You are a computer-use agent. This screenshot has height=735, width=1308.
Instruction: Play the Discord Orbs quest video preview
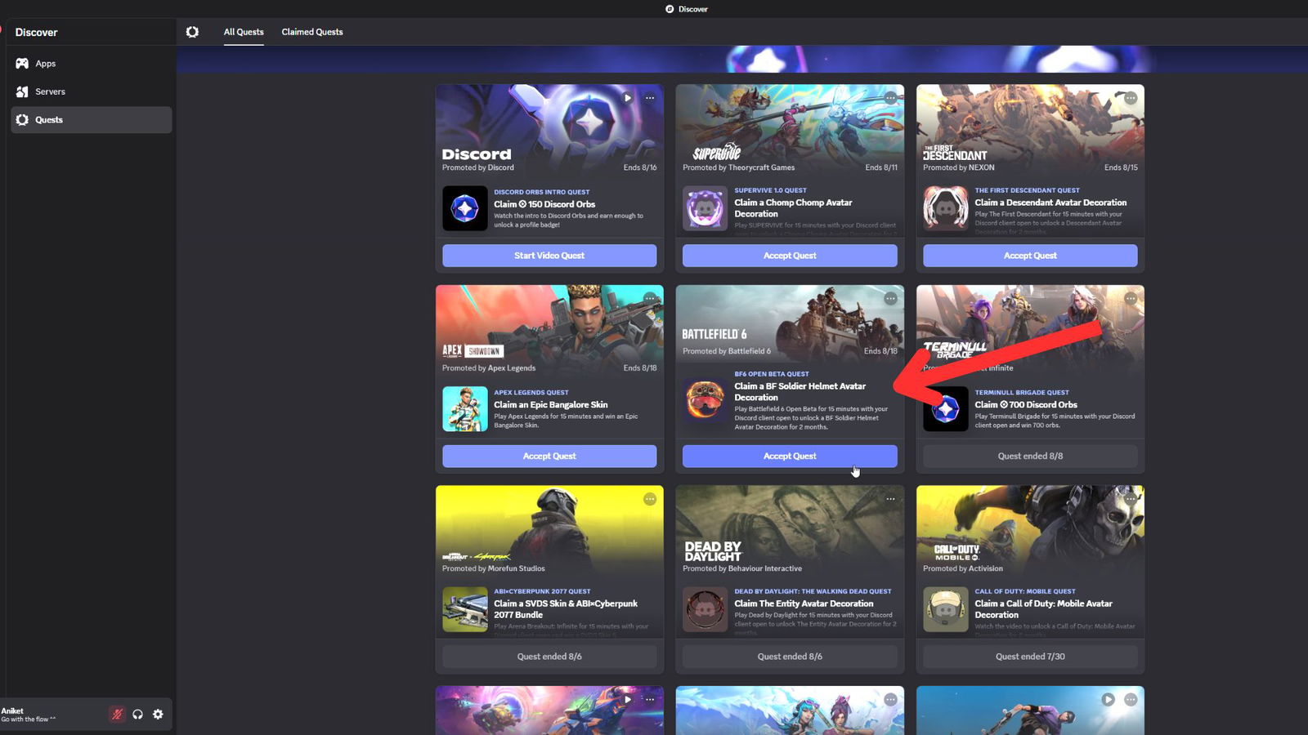627,98
